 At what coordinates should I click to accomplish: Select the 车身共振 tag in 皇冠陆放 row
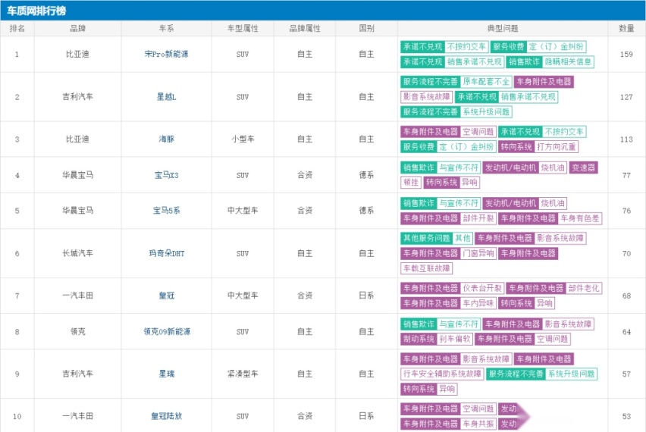(478, 424)
